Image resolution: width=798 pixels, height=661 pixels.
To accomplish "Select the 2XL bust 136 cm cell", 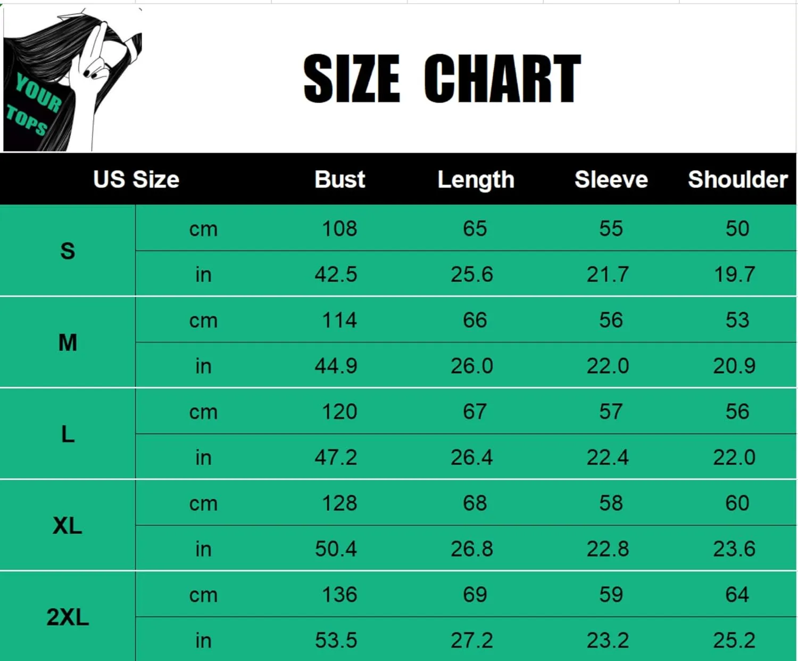I will 339,595.
